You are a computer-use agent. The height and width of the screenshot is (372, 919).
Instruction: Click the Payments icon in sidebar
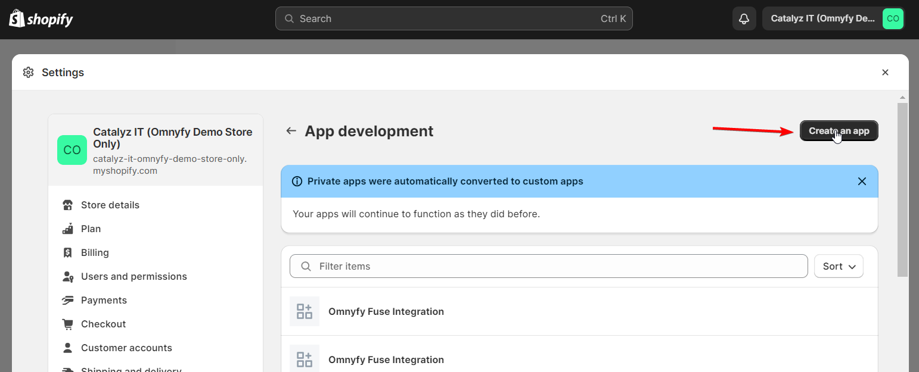(x=68, y=300)
